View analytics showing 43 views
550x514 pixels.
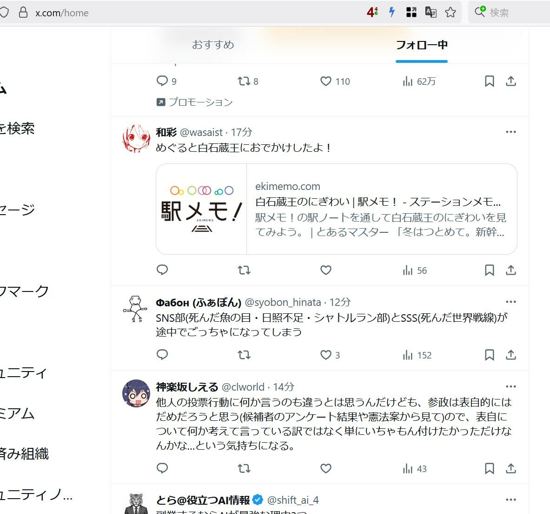(415, 469)
